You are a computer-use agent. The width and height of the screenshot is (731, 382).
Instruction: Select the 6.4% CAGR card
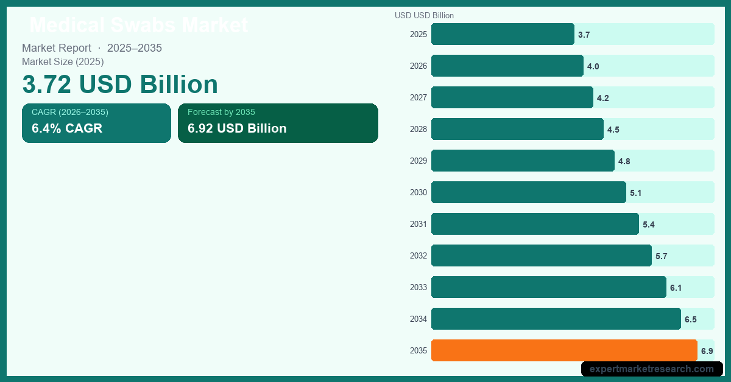pos(96,123)
